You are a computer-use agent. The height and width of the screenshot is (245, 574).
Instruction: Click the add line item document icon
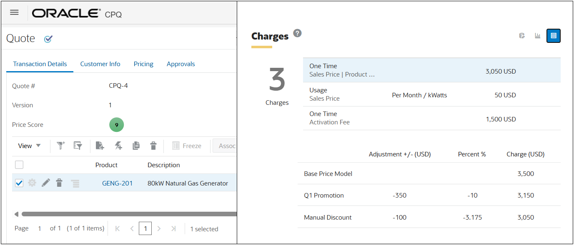[100, 146]
